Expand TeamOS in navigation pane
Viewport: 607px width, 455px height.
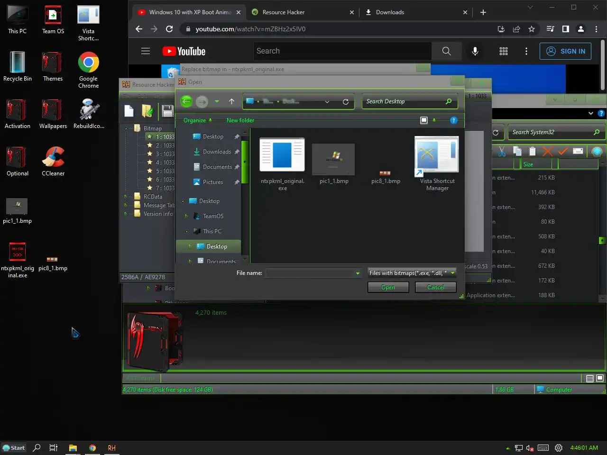187,216
